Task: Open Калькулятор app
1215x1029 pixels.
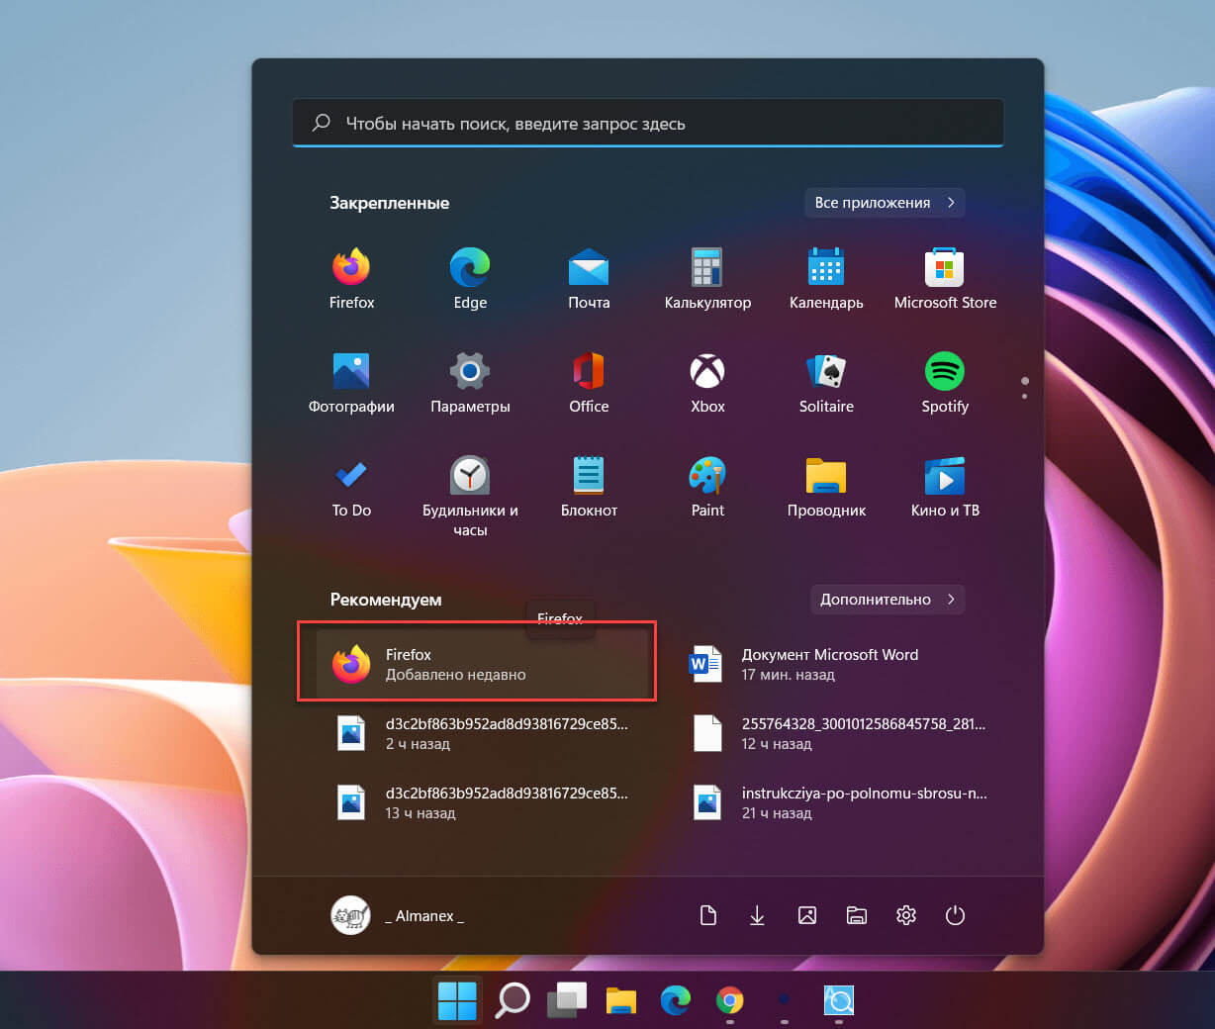Action: pos(707,279)
